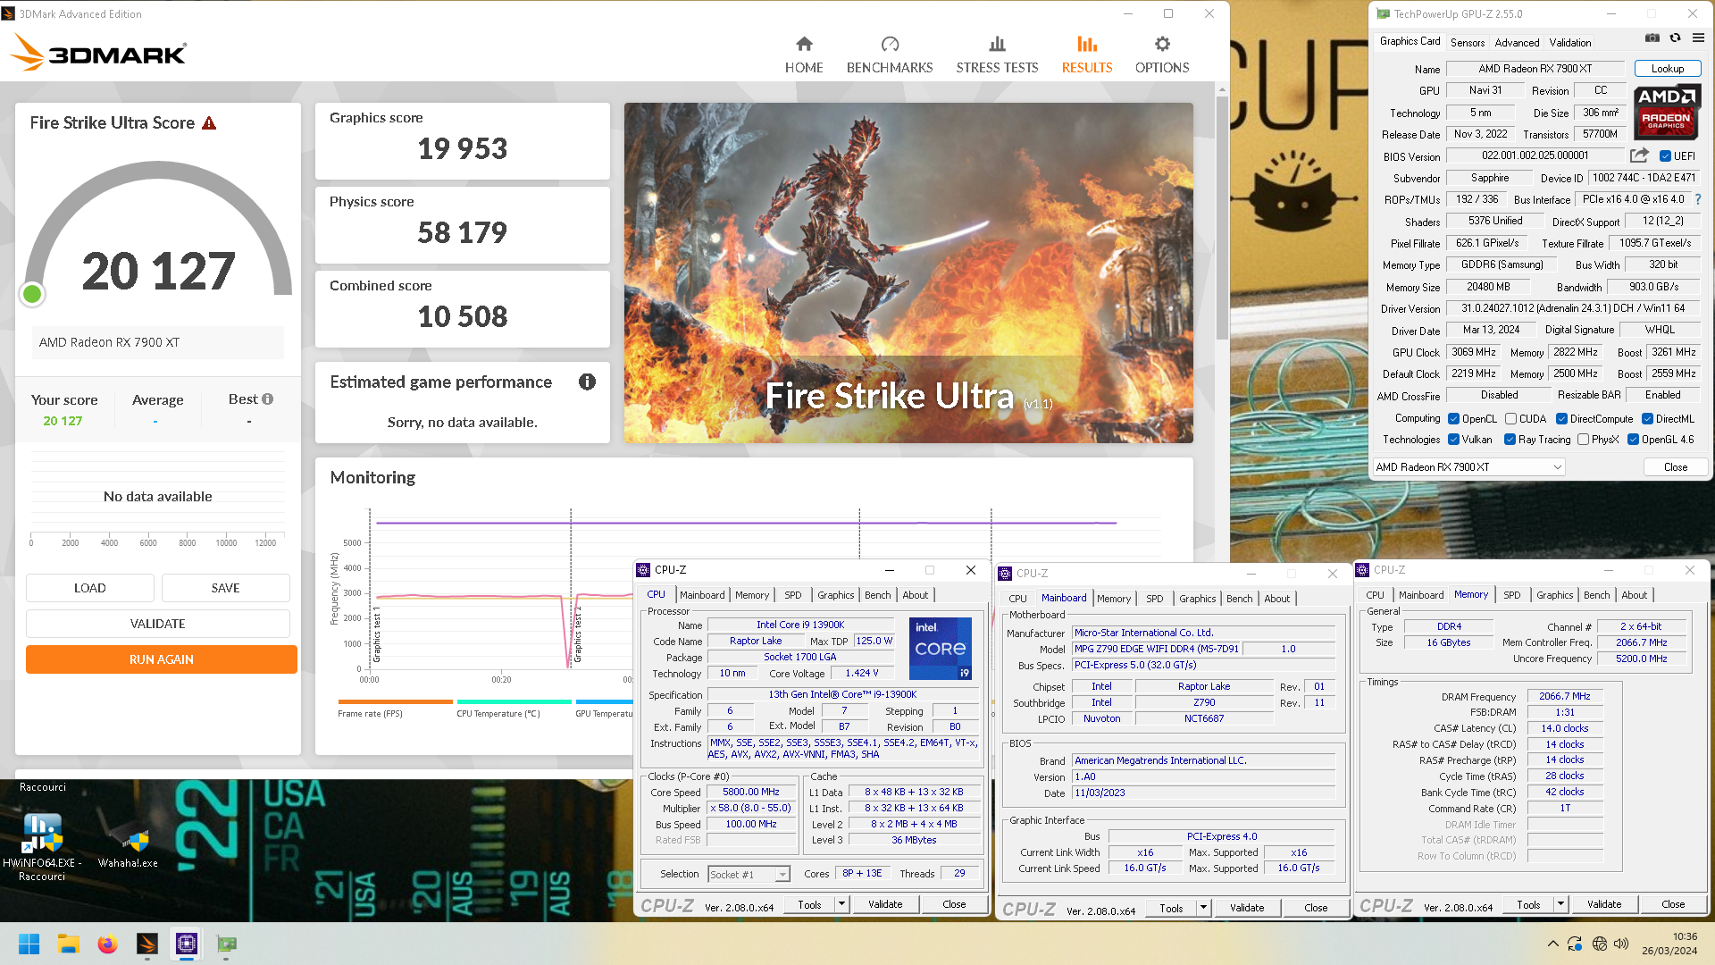The width and height of the screenshot is (1715, 965).
Task: Open Tools dropdown arrow in CPU-Z Memory window
Action: 1560,904
